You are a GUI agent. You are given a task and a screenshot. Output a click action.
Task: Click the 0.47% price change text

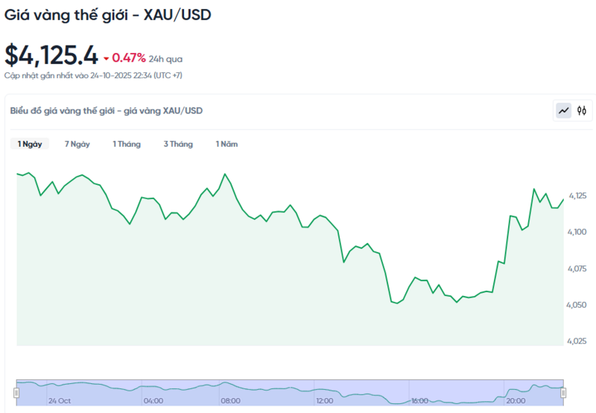click(129, 57)
